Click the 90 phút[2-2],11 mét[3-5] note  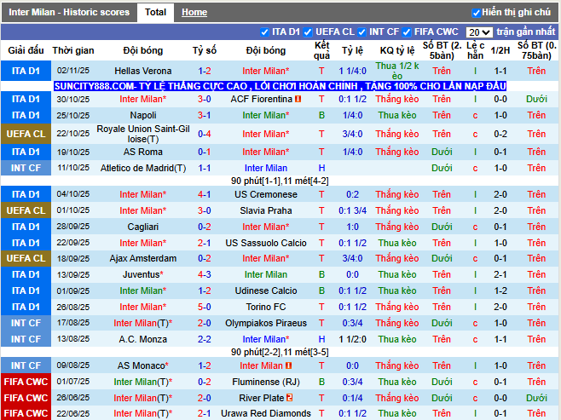pyautogui.click(x=280, y=352)
